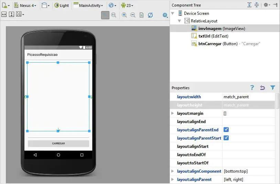
Task: Click the Properties panel vertical scrollbar
Action: pos(277,101)
